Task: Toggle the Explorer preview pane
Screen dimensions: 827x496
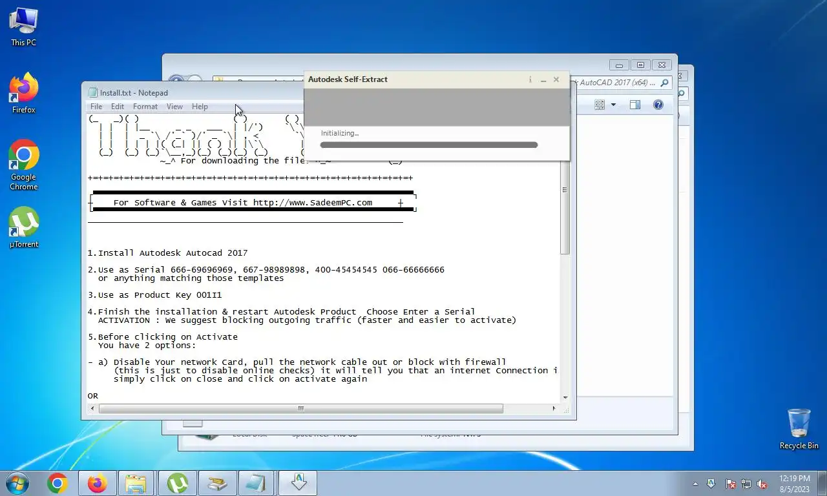Action: pos(635,105)
